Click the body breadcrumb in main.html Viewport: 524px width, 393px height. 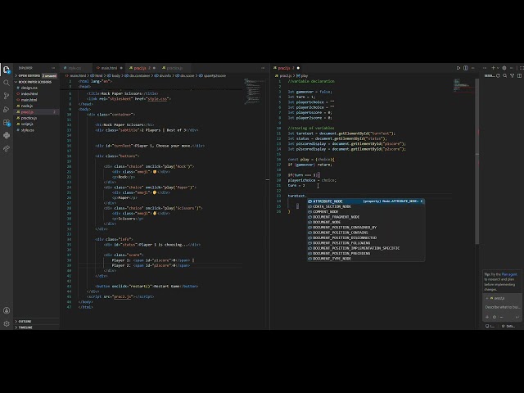tap(114, 76)
